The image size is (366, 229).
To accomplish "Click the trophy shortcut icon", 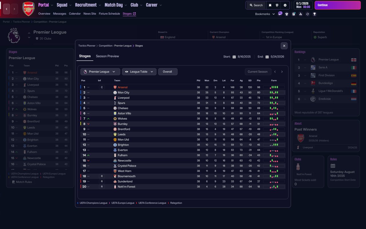I will [x=315, y=14].
